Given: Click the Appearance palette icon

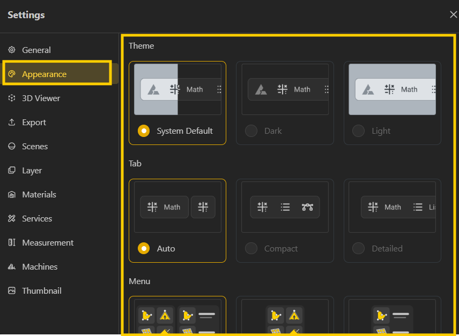Looking at the screenshot, I should click(x=12, y=74).
